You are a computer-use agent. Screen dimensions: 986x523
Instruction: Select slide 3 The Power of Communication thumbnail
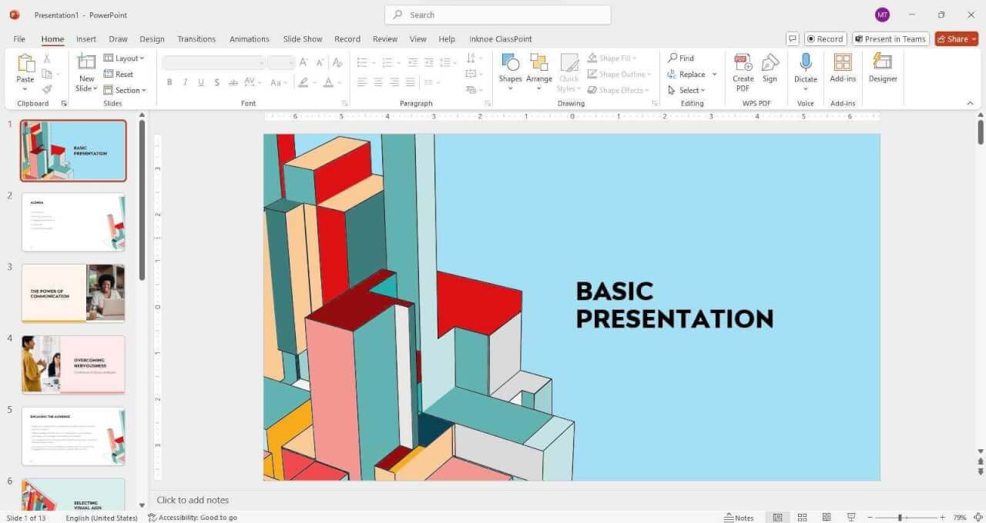pyautogui.click(x=73, y=293)
